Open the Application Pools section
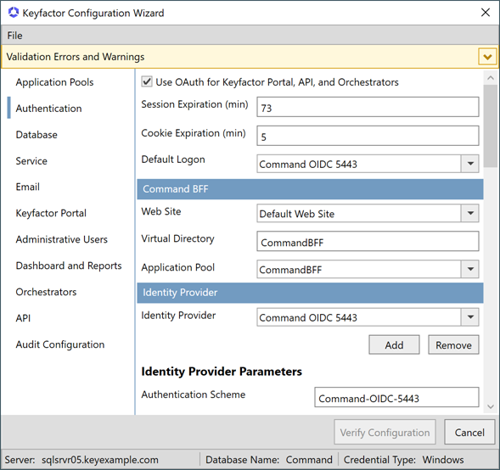 [54, 82]
